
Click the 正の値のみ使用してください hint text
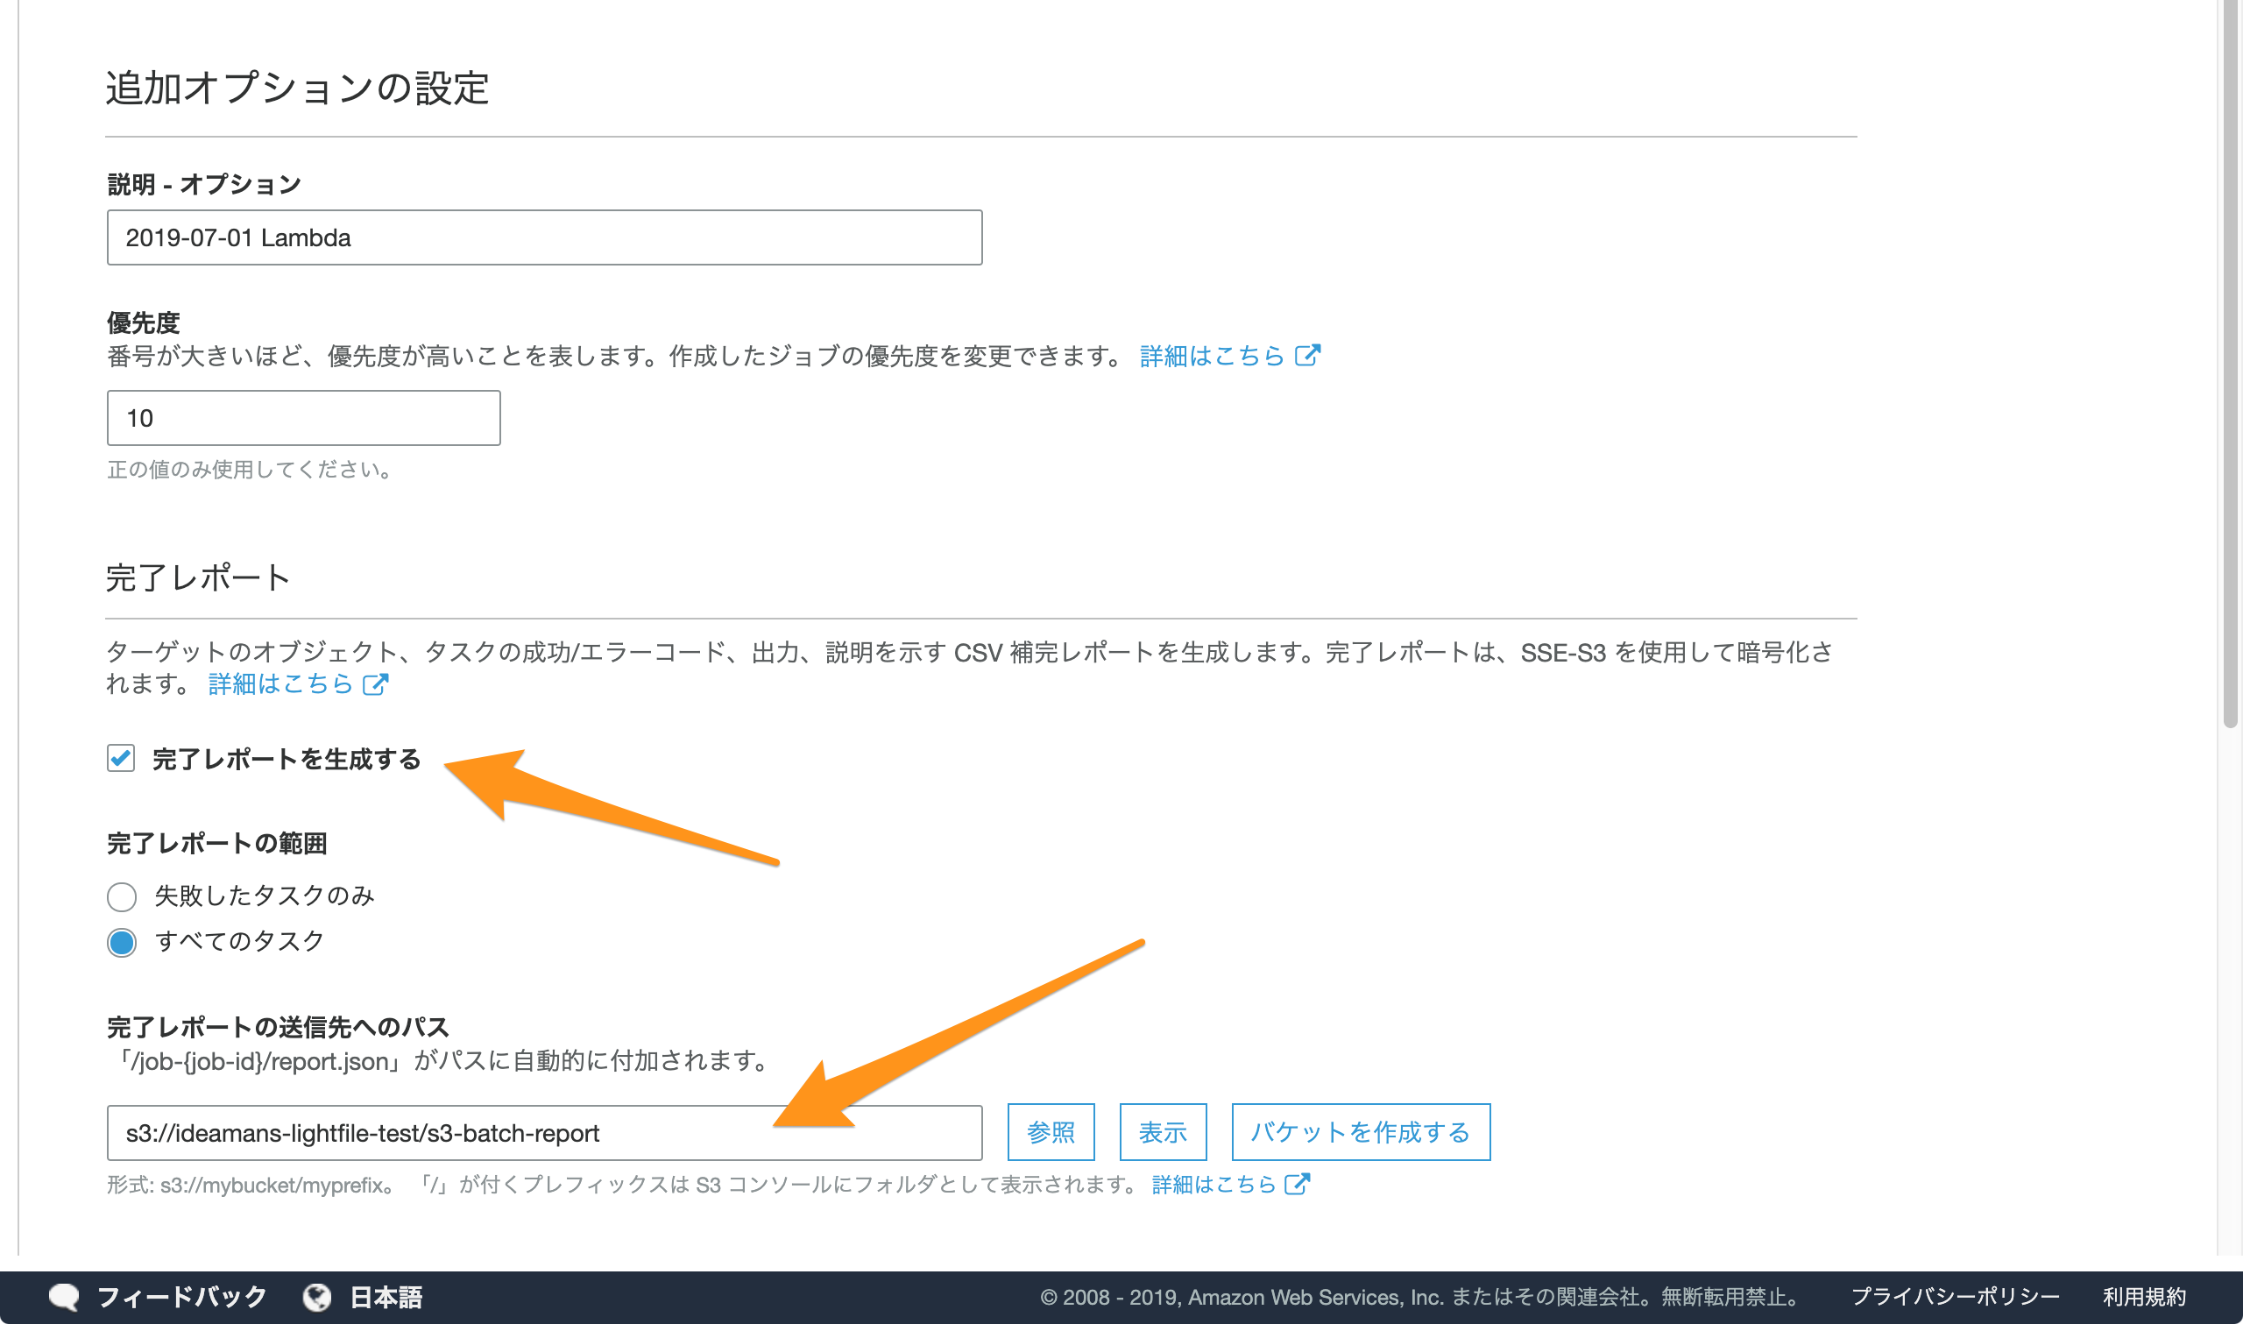(x=250, y=470)
